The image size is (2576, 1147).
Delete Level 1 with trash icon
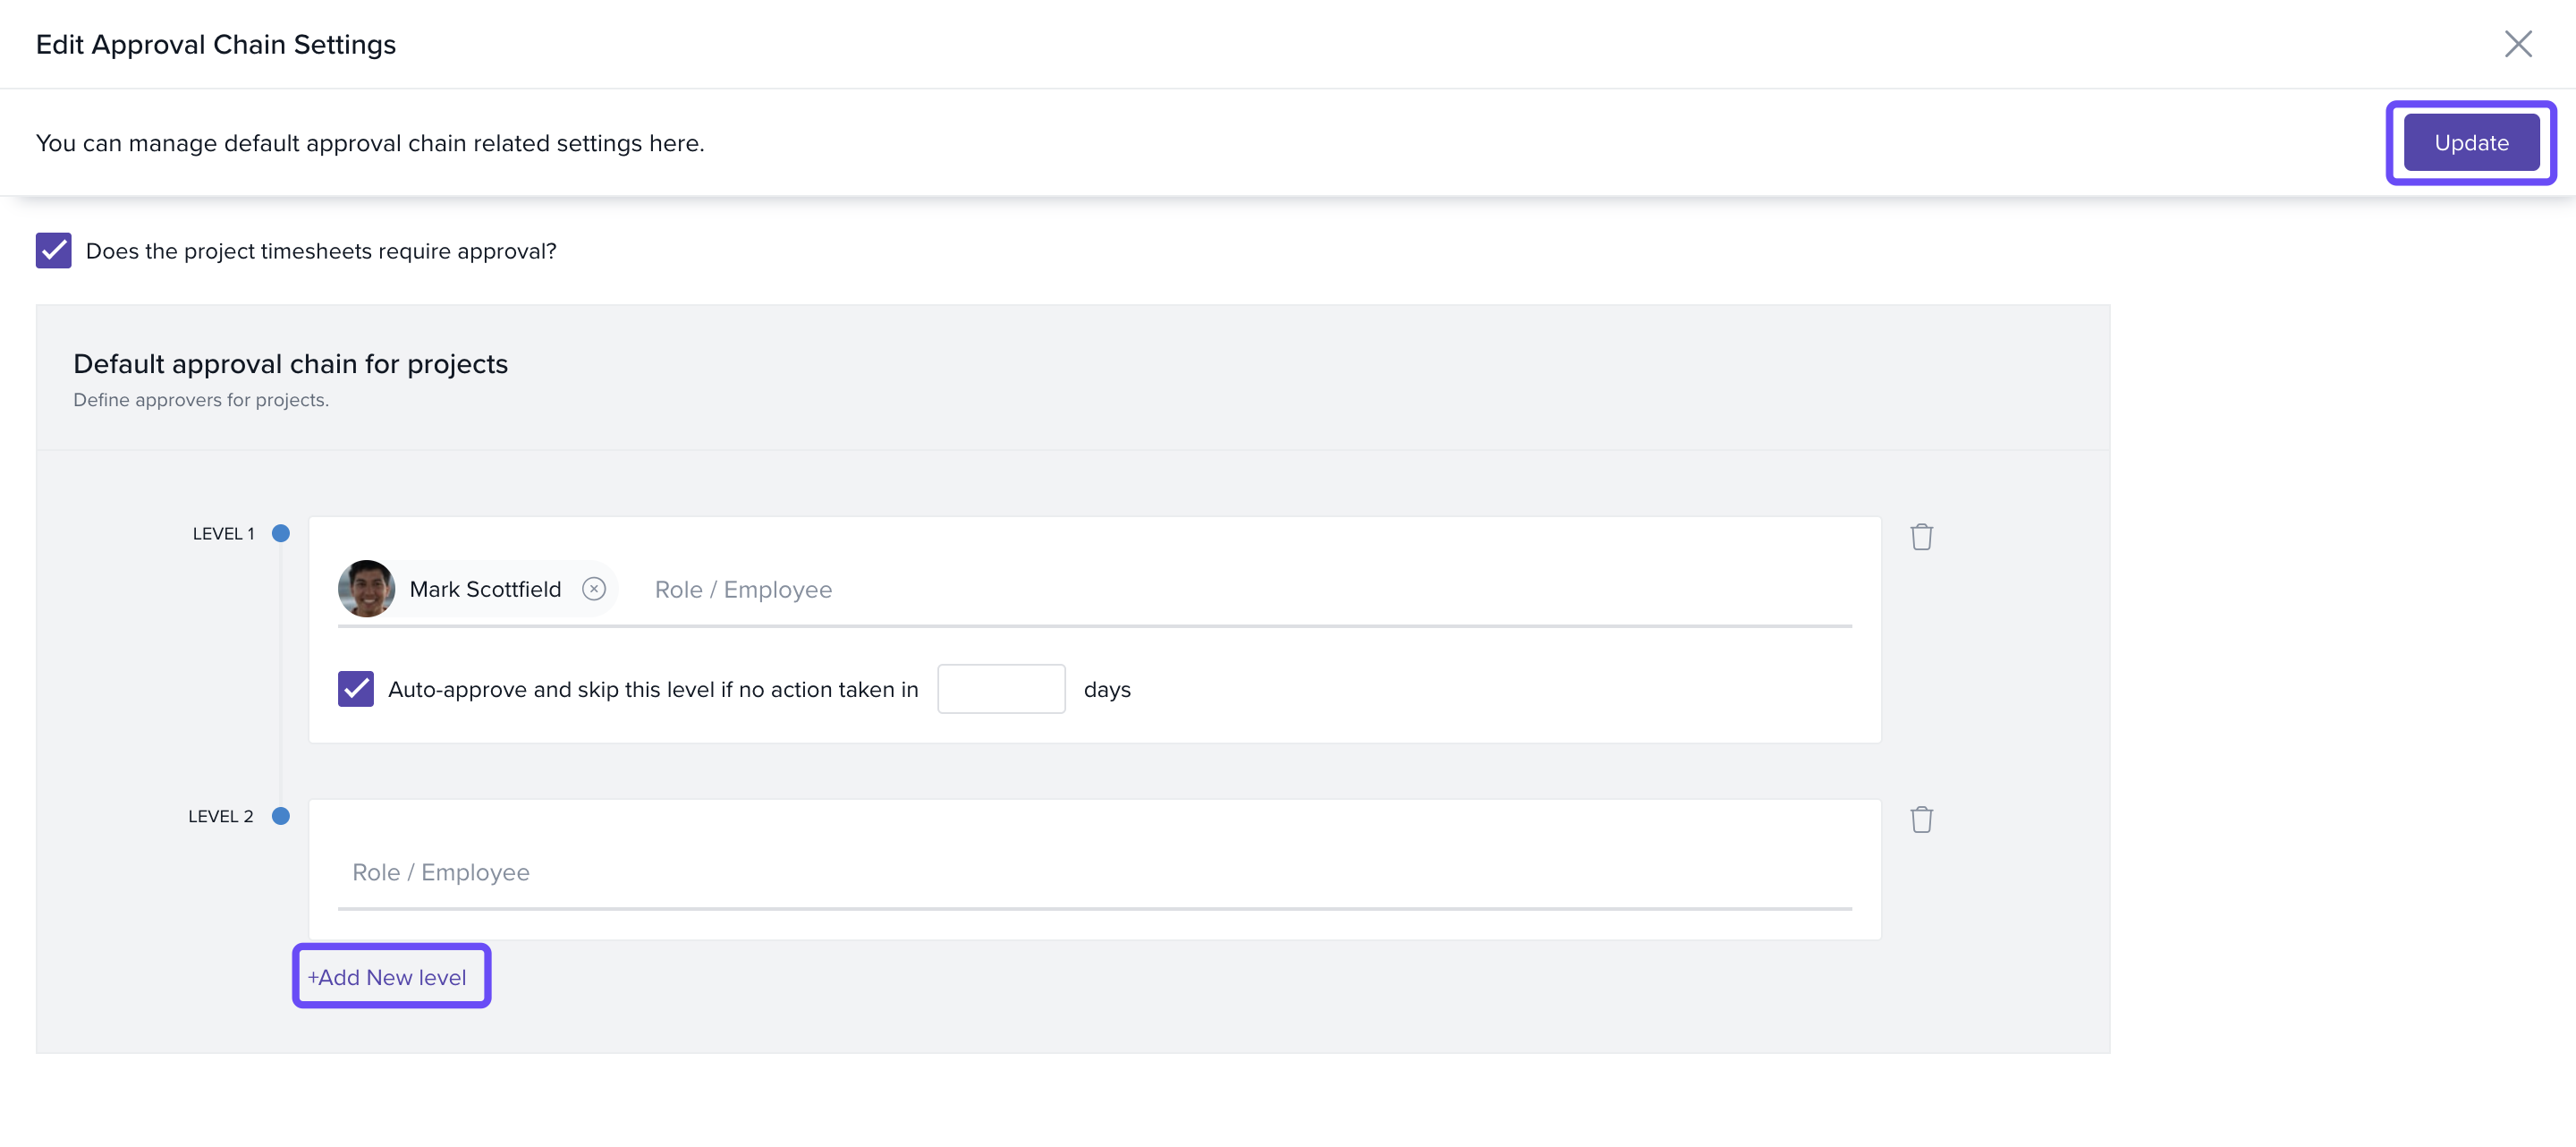tap(1921, 537)
